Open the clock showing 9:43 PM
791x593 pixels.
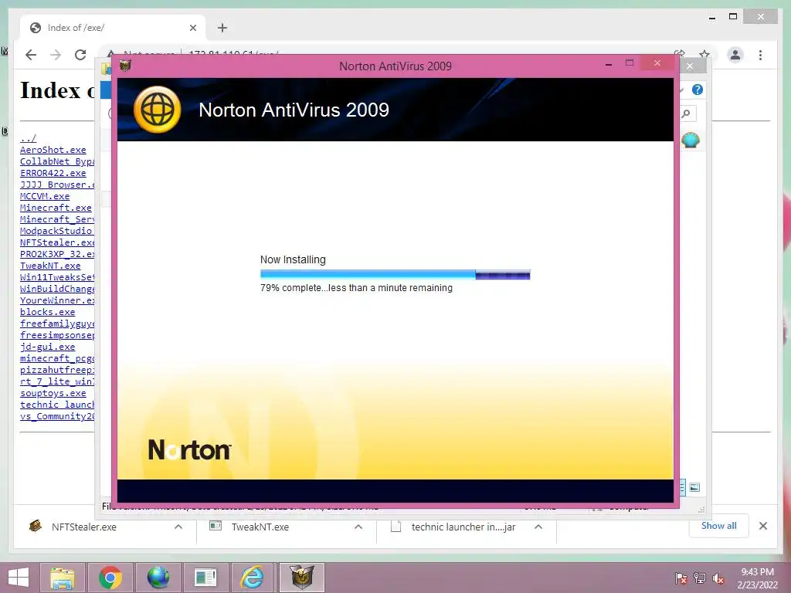tap(757, 578)
